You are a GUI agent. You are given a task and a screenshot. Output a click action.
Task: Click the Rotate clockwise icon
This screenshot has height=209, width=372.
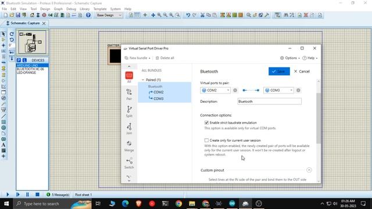(12, 34)
